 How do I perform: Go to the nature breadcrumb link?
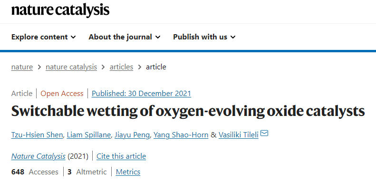point(22,67)
